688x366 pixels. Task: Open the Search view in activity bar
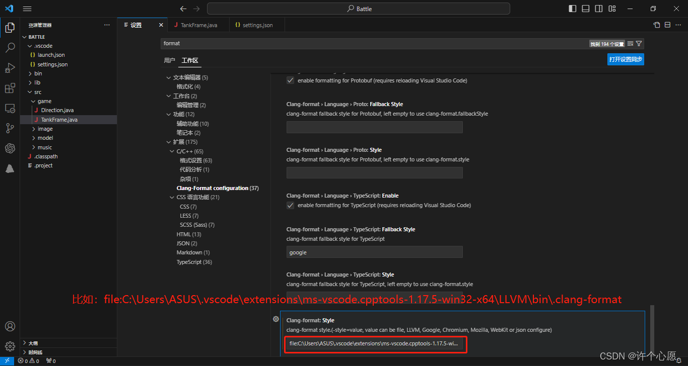(10, 48)
